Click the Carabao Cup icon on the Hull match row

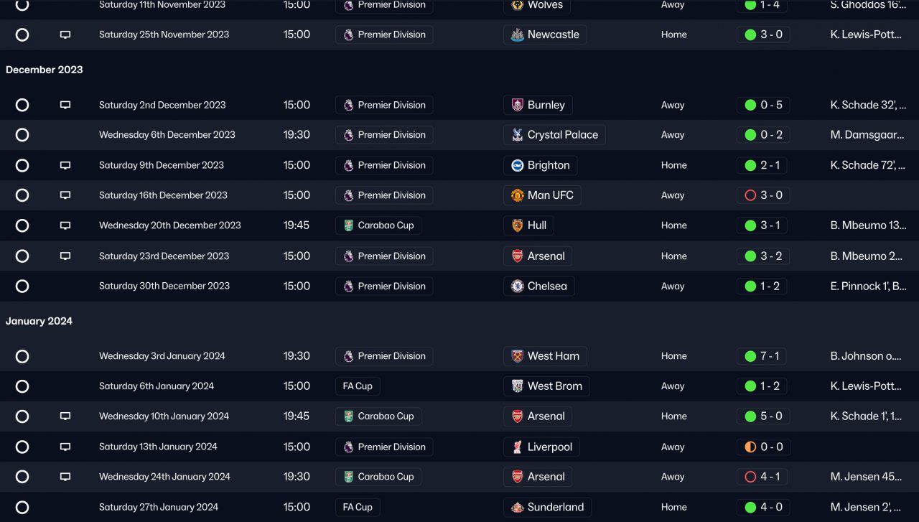click(x=348, y=225)
